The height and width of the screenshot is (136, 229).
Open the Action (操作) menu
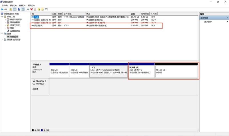coord(13,5)
